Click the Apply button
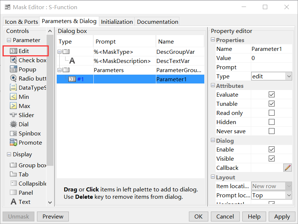The image size is (298, 224). [x=282, y=216]
